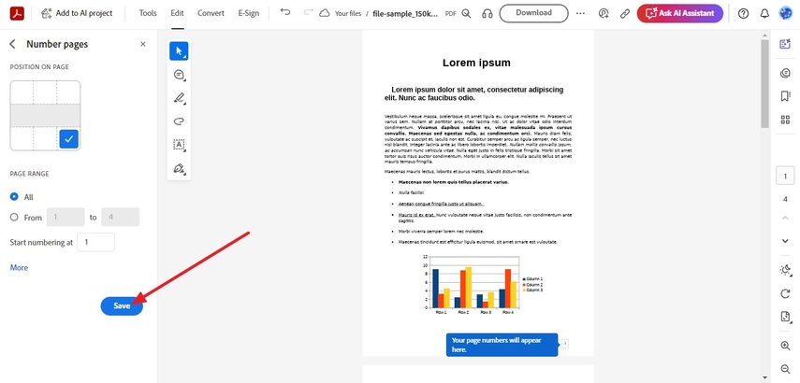Viewport: 800px width, 383px height.
Task: Open the E-Sign menu
Action: tap(249, 13)
